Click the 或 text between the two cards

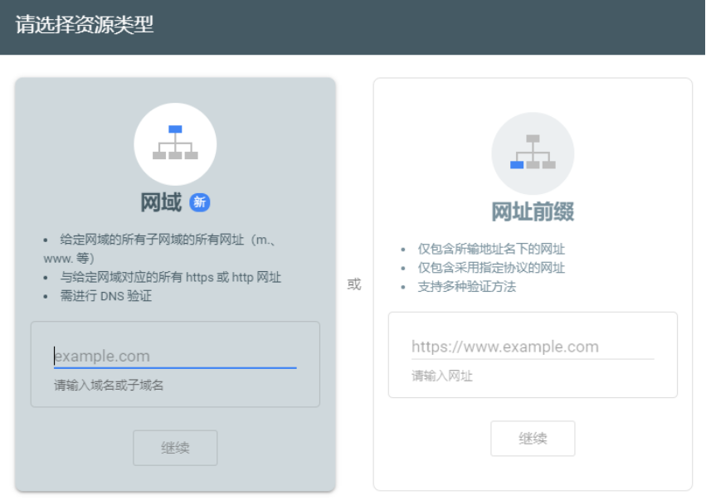coord(353,284)
